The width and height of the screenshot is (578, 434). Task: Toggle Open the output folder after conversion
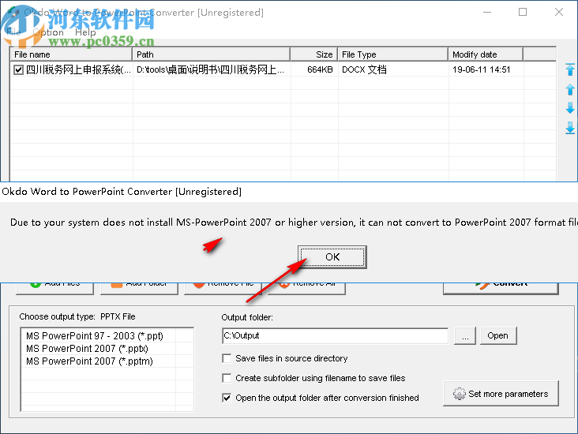(227, 398)
